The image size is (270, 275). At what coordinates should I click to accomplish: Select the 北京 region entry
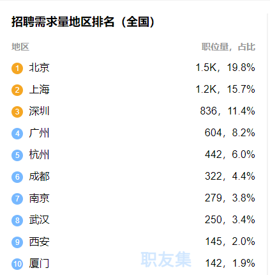(40, 68)
